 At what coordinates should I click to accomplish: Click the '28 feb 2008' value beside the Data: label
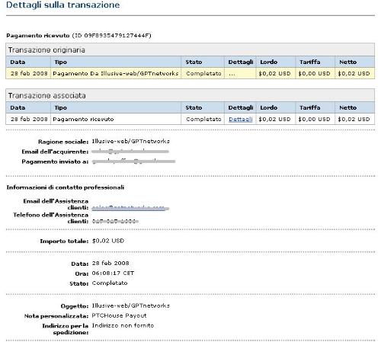[110, 263]
